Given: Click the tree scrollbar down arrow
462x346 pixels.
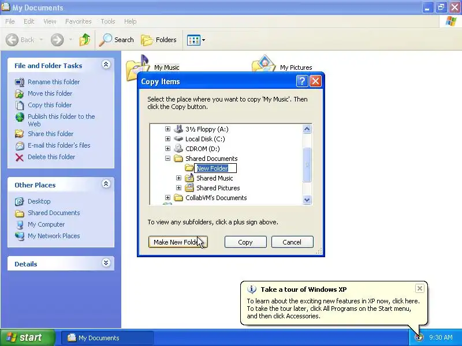Looking at the screenshot, I should (x=307, y=200).
